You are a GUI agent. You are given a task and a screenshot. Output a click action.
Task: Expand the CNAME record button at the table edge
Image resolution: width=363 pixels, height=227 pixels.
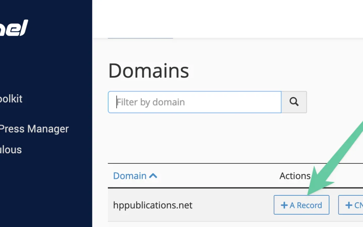click(x=353, y=205)
